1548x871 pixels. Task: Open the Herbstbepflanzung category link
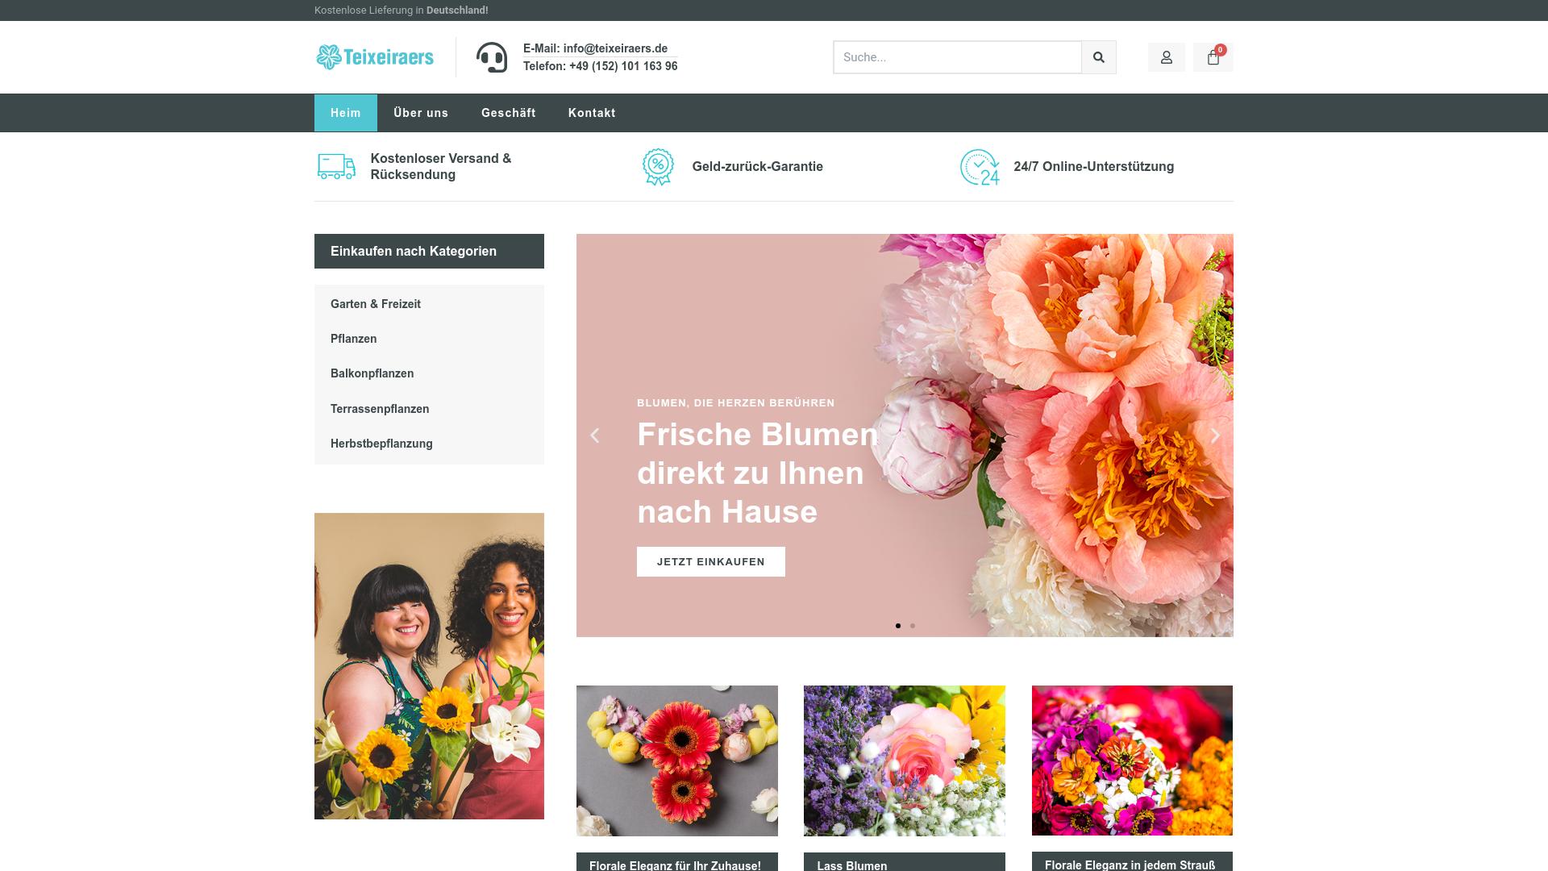(x=381, y=444)
